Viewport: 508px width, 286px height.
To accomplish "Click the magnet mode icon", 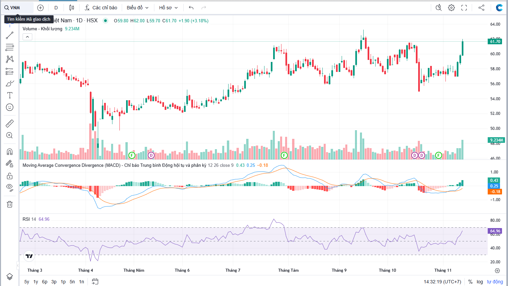I will [x=10, y=152].
